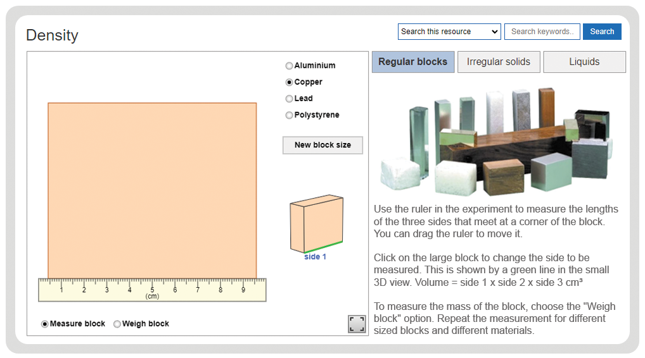The width and height of the screenshot is (645, 358).
Task: Switch to the Liquids tab
Action: point(585,62)
